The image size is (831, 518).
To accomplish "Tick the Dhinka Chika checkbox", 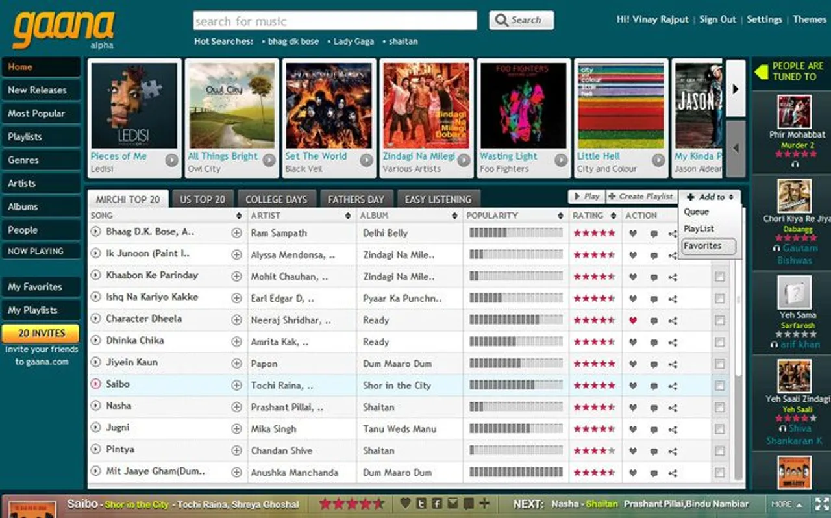I will tap(719, 342).
